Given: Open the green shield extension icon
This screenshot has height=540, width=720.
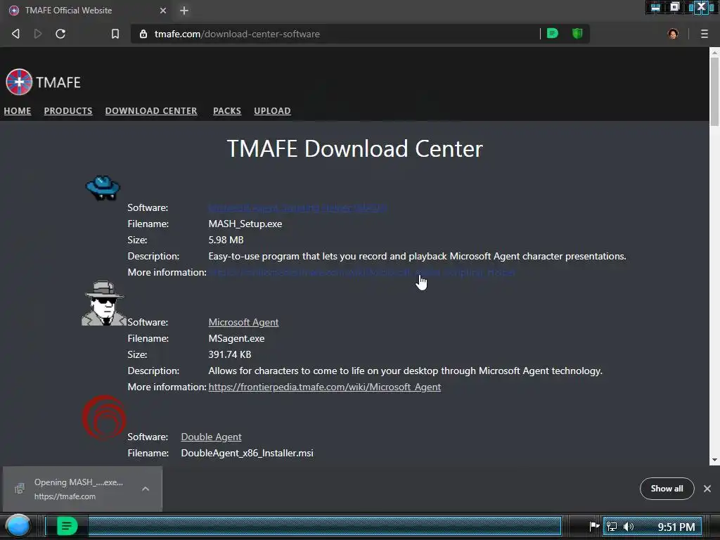Looking at the screenshot, I should click(x=577, y=34).
